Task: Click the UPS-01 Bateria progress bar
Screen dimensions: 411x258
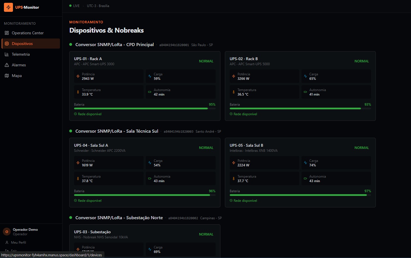Action: tap(145, 108)
